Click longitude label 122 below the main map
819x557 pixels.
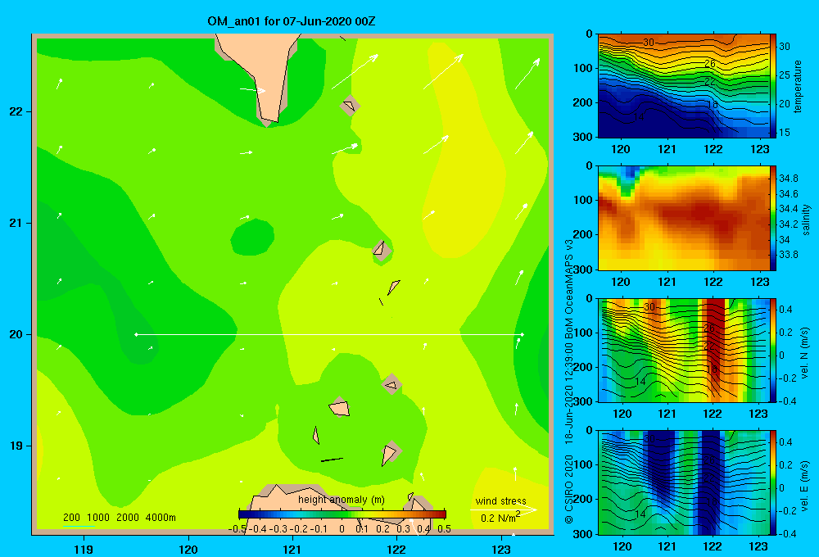click(396, 549)
